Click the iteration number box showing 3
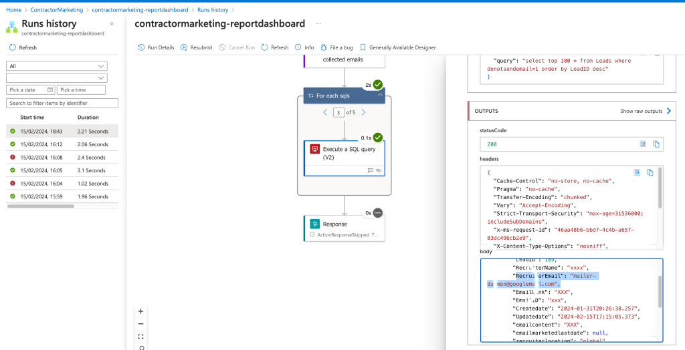Screen dimensions: 685x350 [338, 113]
